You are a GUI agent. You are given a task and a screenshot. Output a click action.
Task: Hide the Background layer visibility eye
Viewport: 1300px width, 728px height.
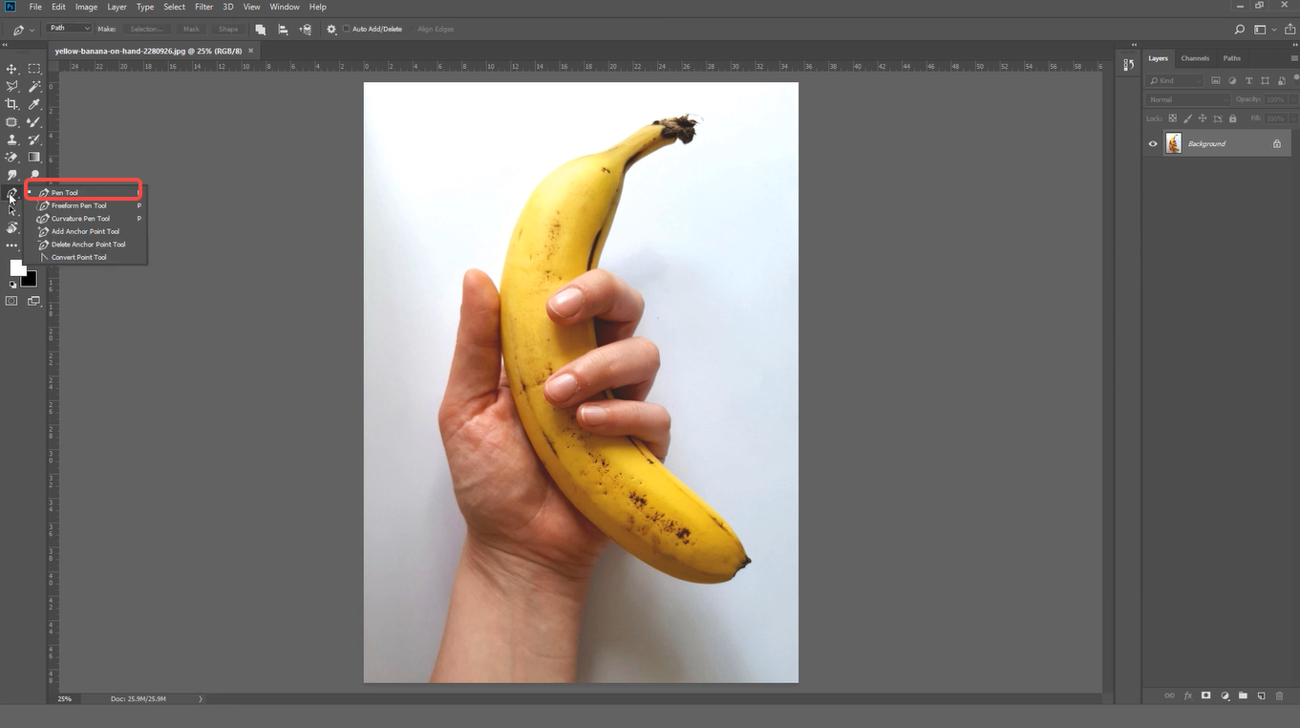1153,143
